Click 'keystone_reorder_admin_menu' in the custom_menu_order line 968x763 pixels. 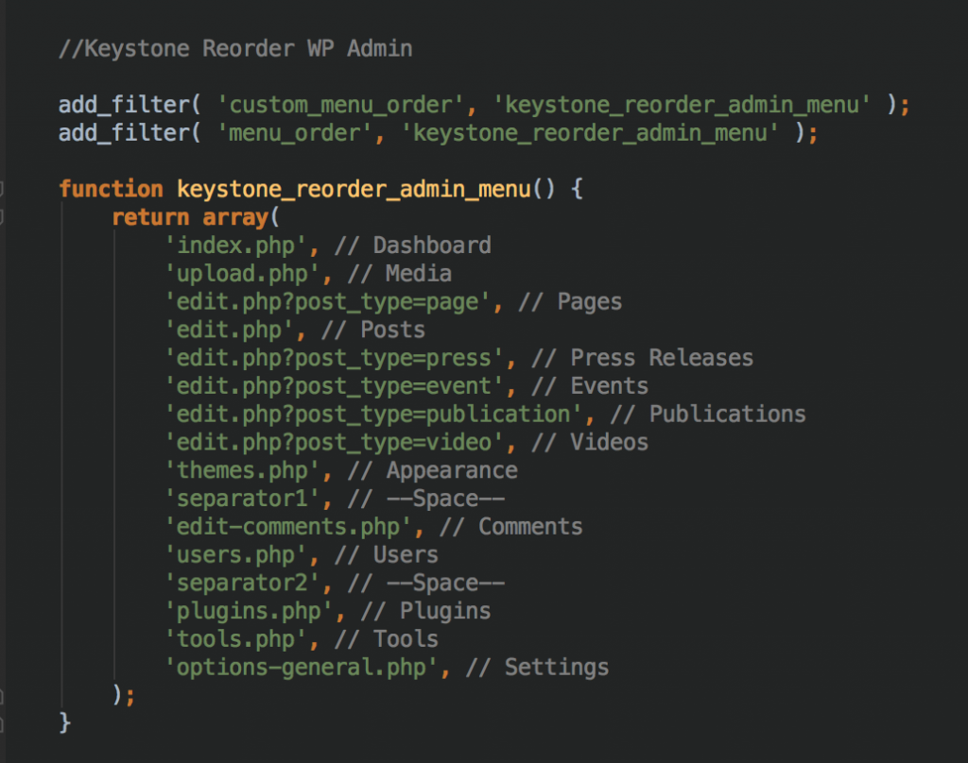(682, 105)
